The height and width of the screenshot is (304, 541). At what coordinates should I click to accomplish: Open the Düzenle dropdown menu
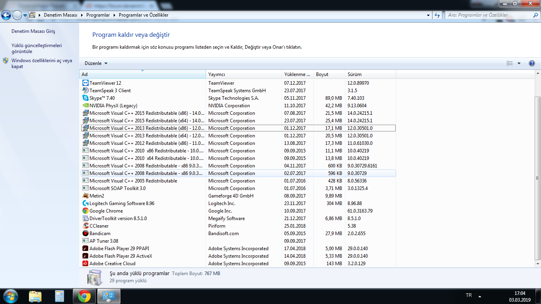96,63
